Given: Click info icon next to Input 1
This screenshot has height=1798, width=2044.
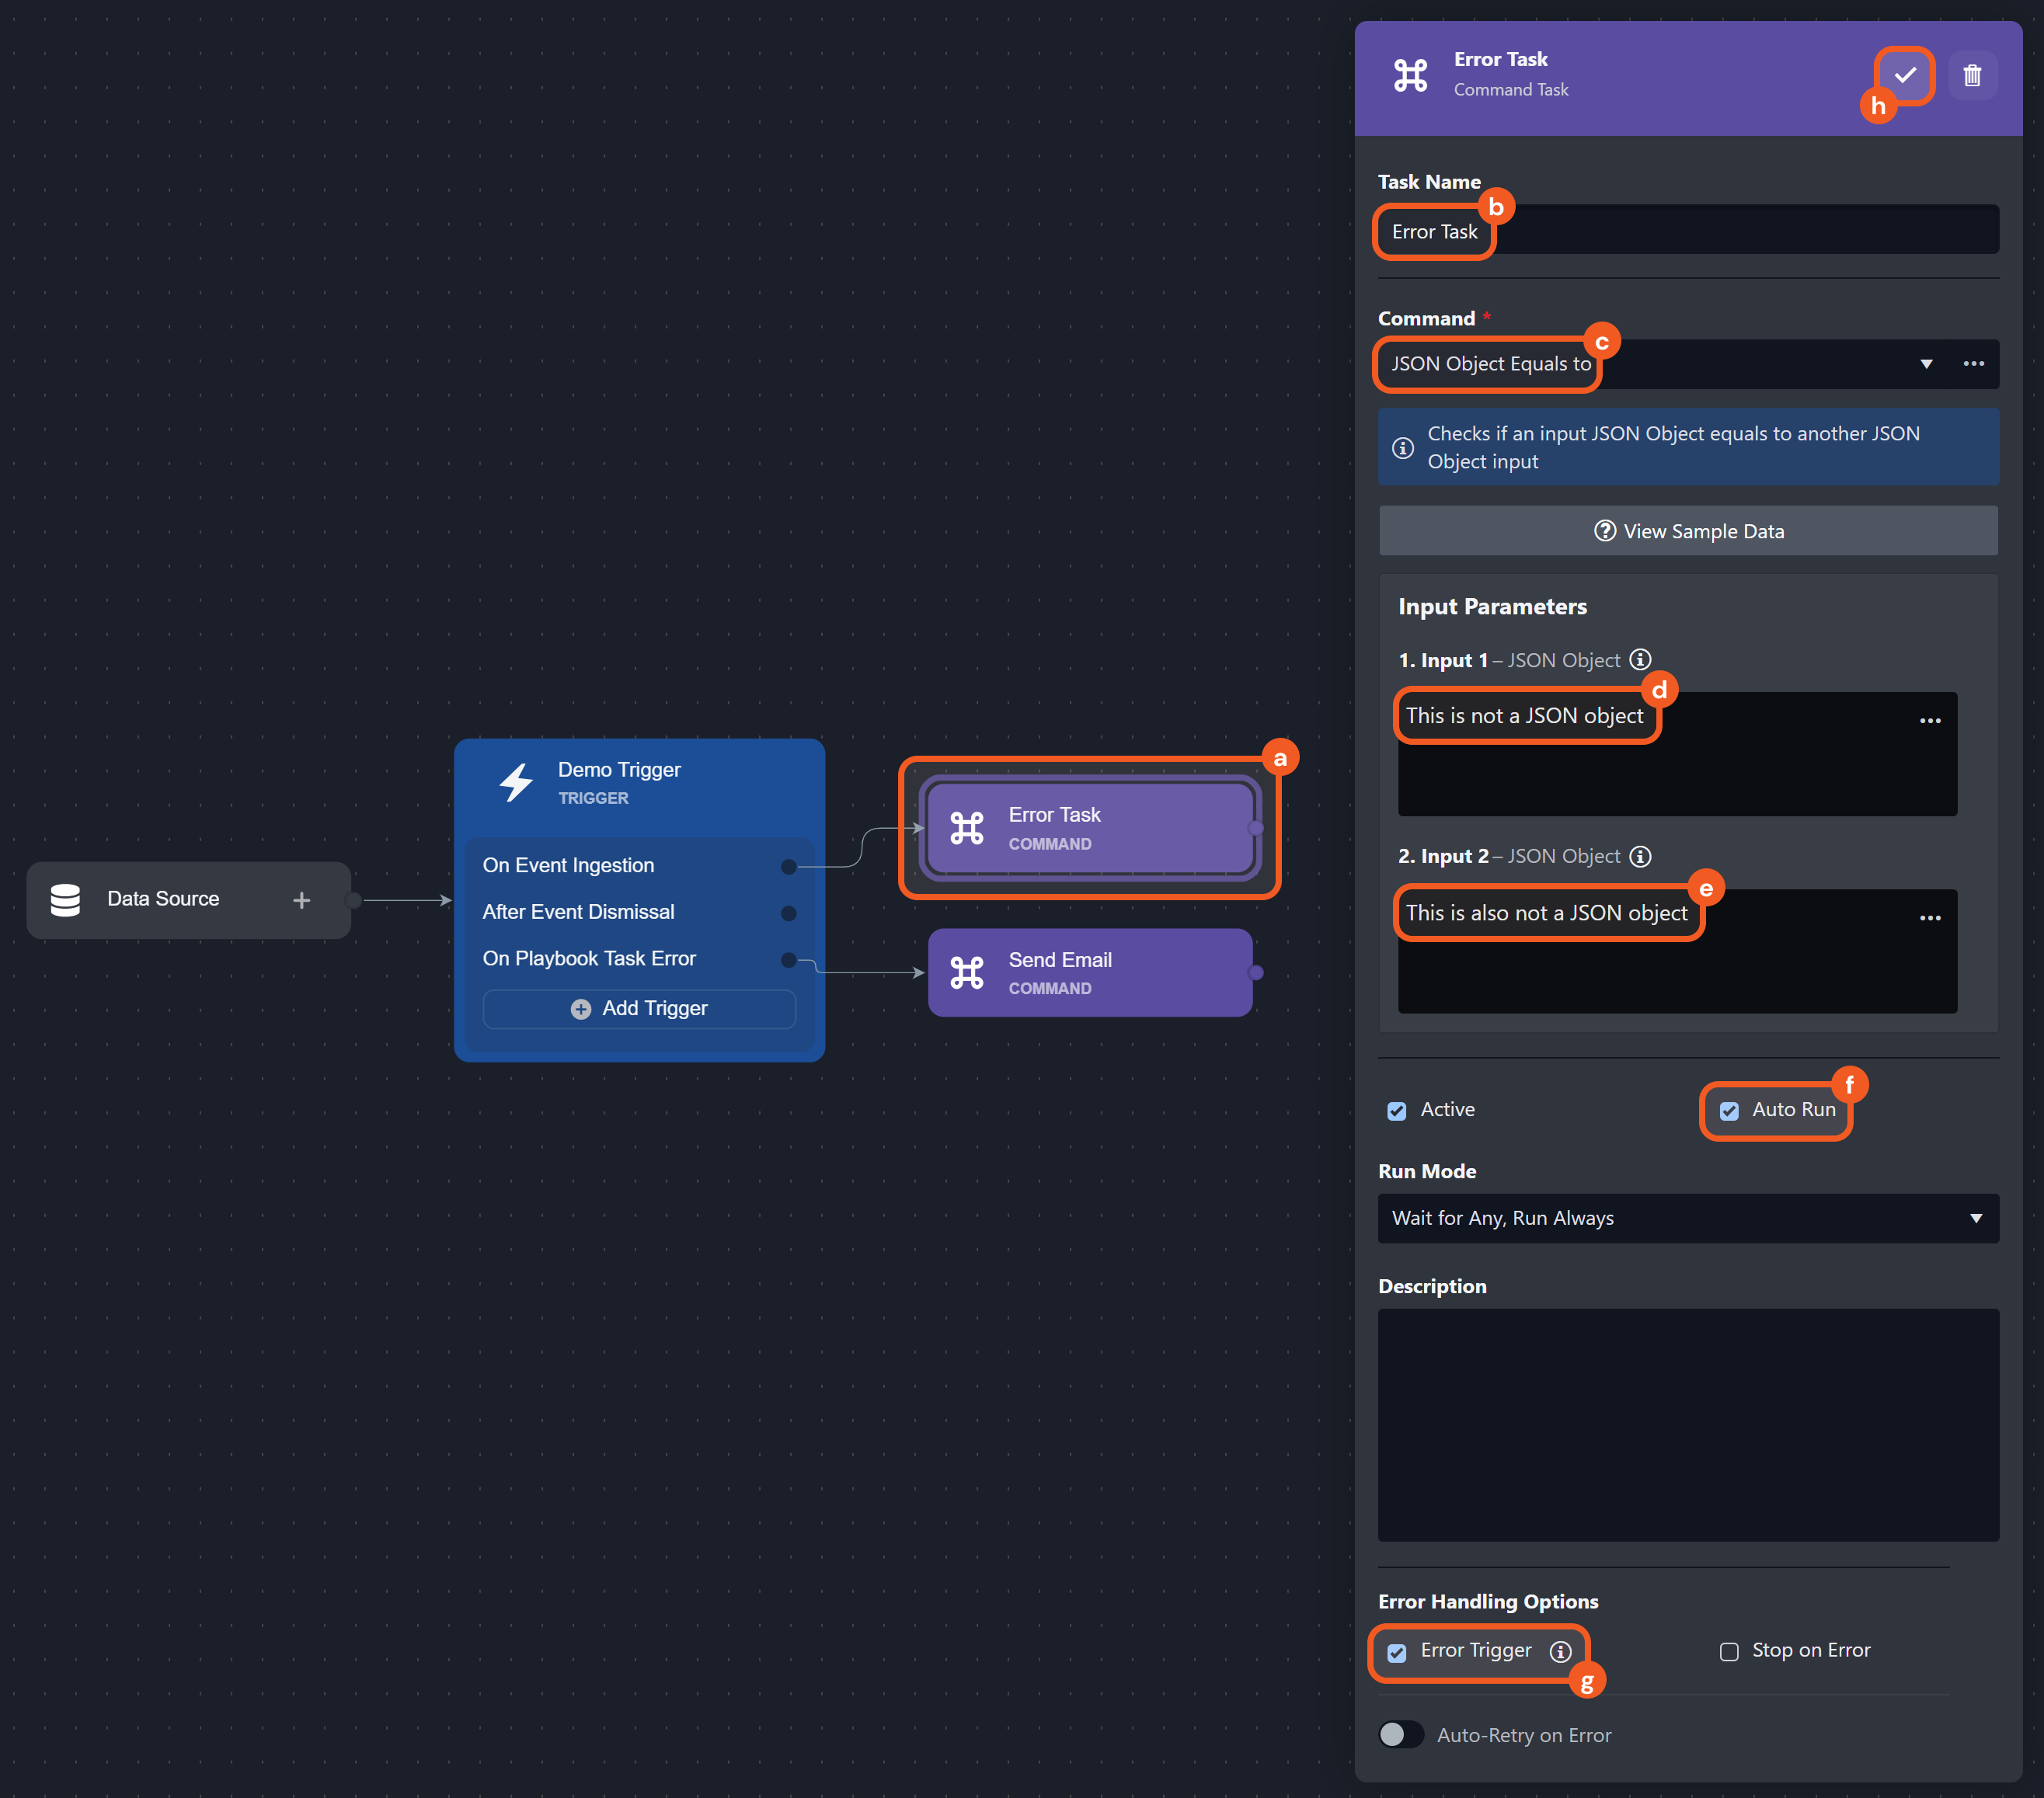Looking at the screenshot, I should point(1640,659).
